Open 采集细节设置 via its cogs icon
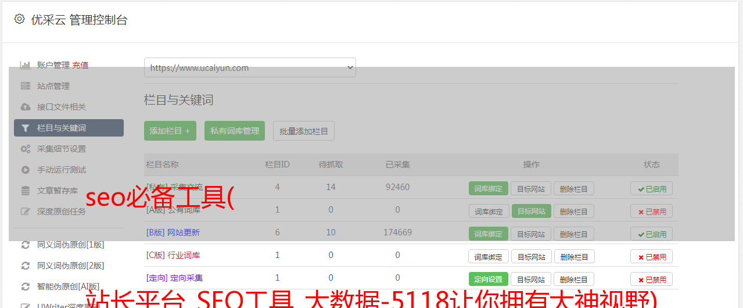Image resolution: width=743 pixels, height=308 pixels. [x=26, y=149]
